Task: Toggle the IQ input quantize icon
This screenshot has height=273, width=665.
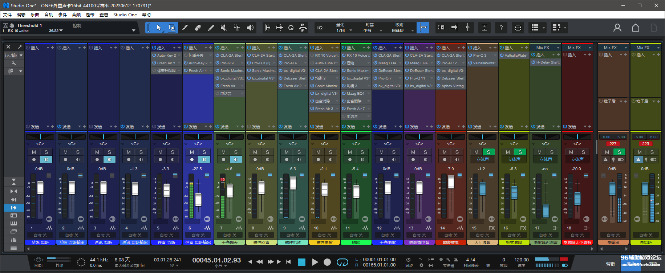Action: (x=320, y=28)
